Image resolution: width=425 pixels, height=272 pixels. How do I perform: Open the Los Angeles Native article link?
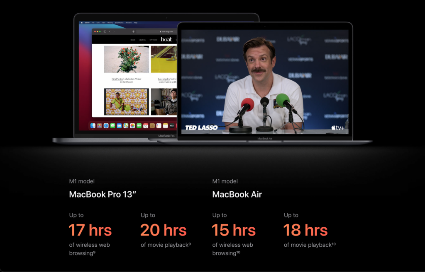pyautogui.click(x=167, y=80)
